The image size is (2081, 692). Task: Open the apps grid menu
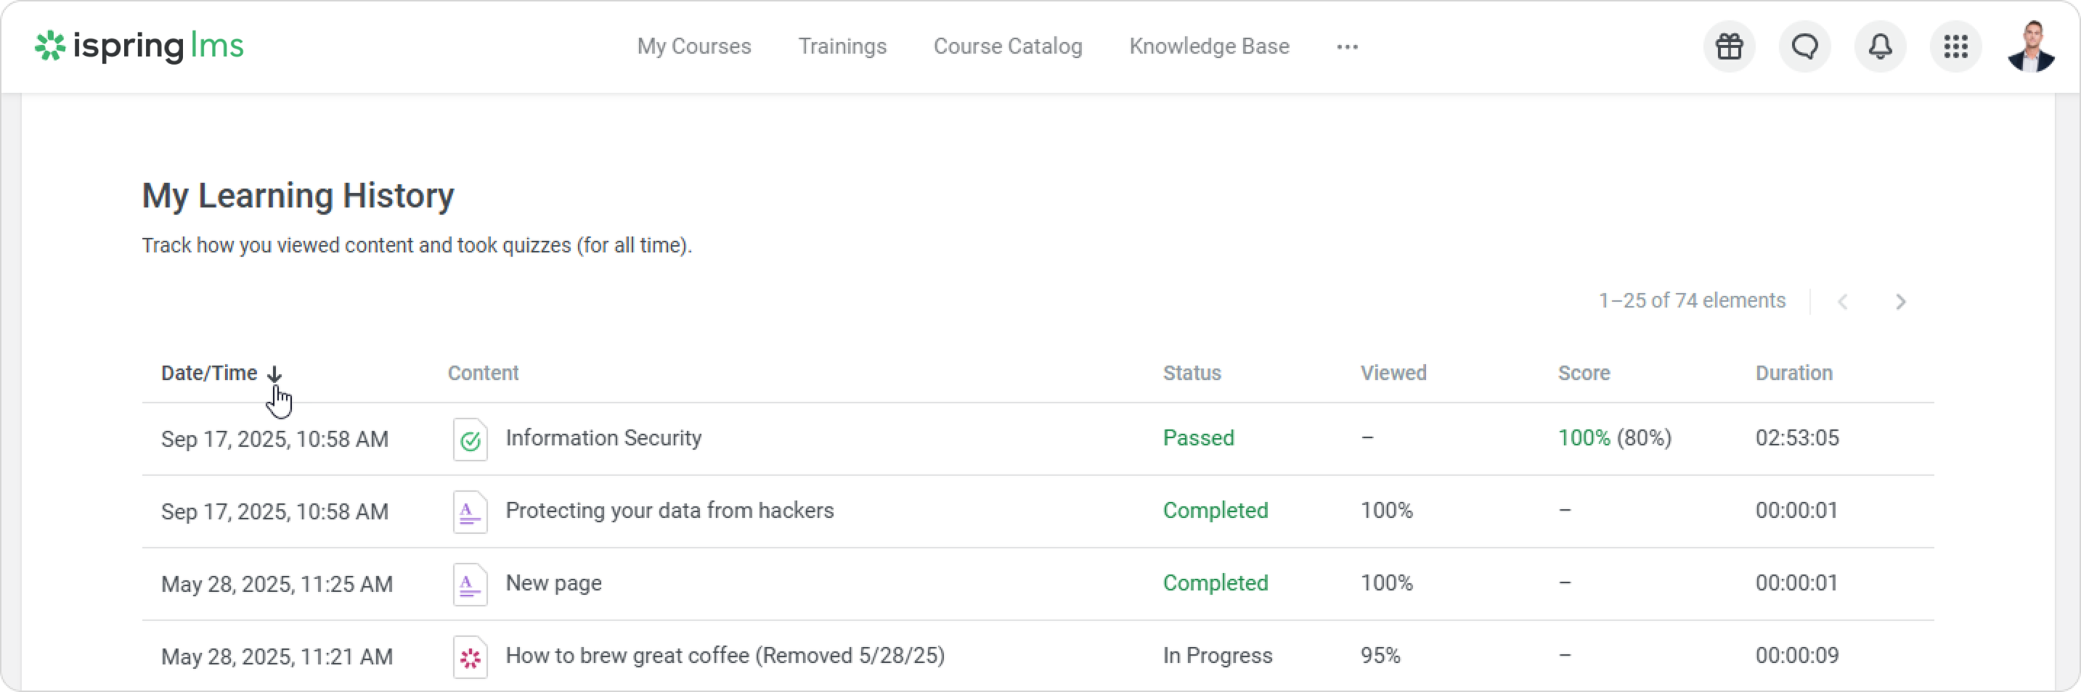coord(1955,47)
